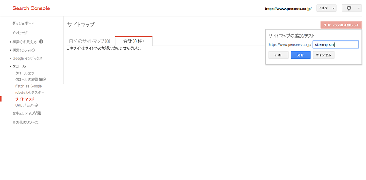The height and width of the screenshot is (180, 366).
Task: Open the gear settings menu
Action: coord(352,8)
